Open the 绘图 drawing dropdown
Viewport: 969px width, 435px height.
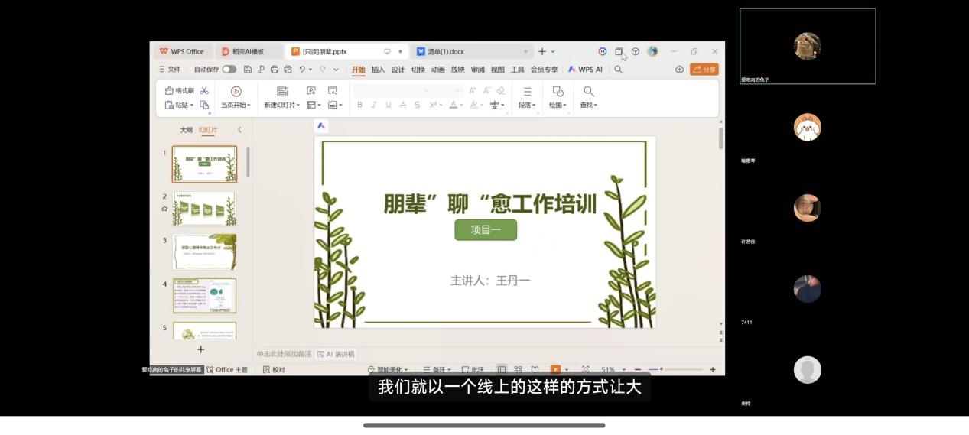(x=558, y=105)
